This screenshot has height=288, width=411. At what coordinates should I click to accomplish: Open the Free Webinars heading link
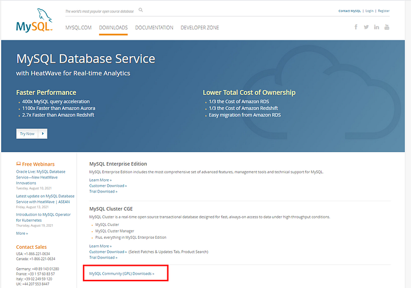pyautogui.click(x=38, y=164)
